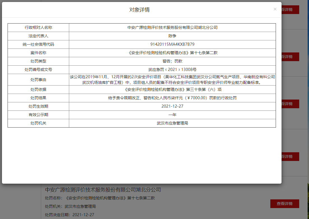The height and width of the screenshot is (219, 309).
Task: Click legal representative value 陈争
Action: 172,36
